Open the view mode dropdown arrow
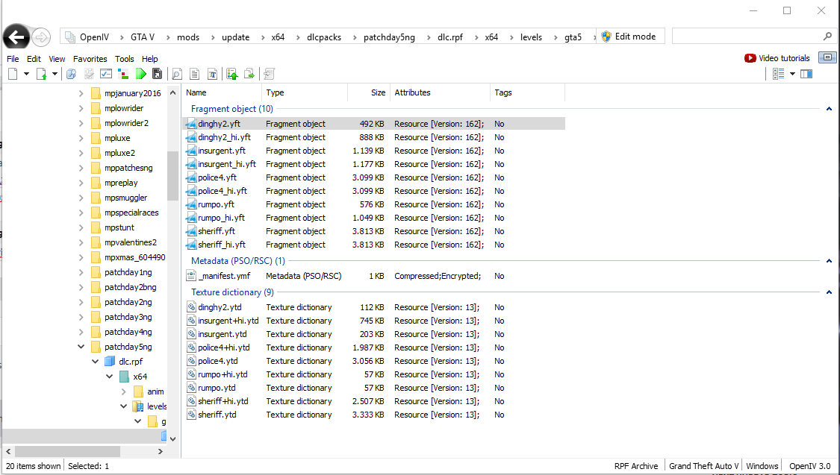 pos(793,74)
